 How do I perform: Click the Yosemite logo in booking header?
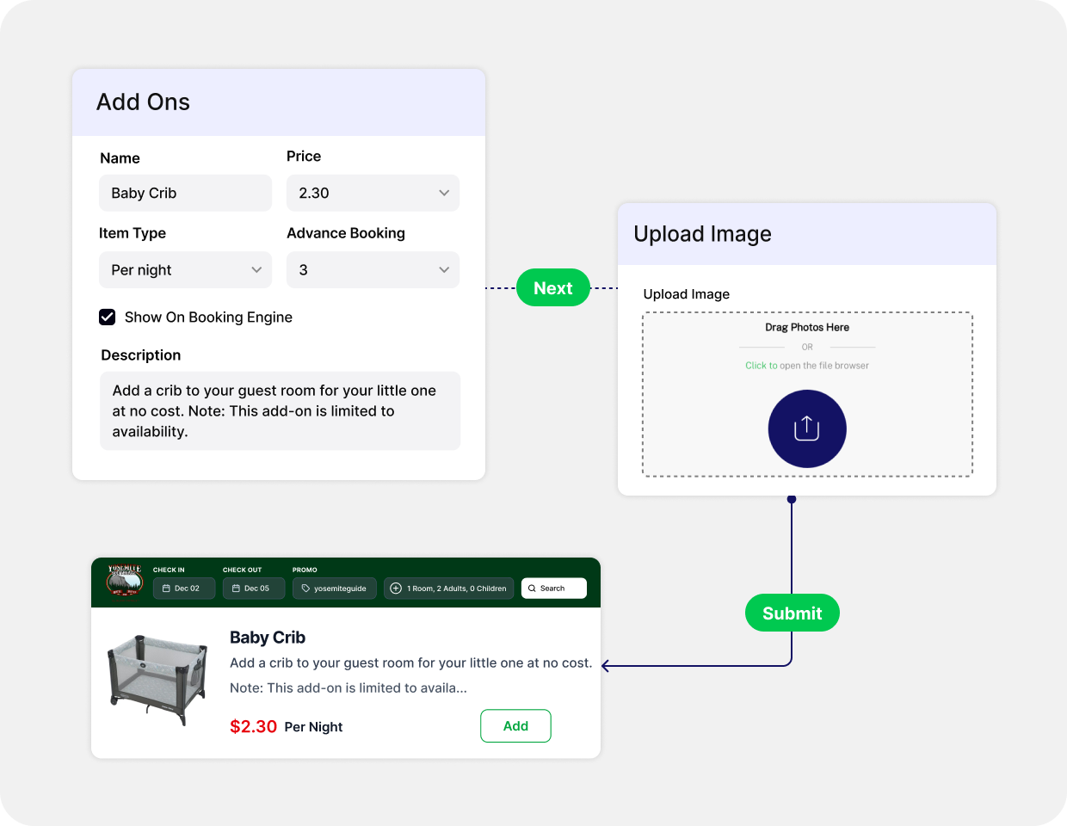(125, 581)
